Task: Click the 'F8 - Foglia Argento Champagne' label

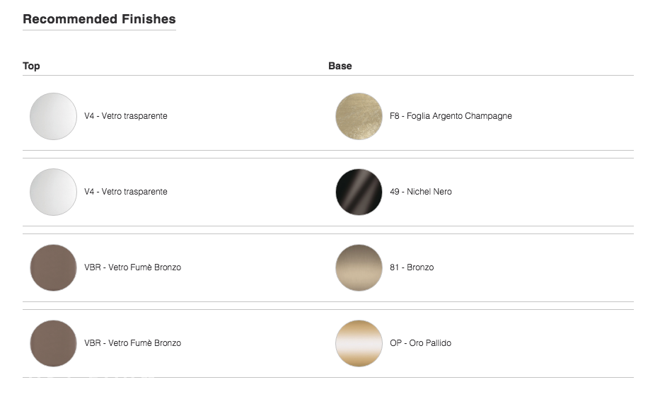Action: pos(451,116)
